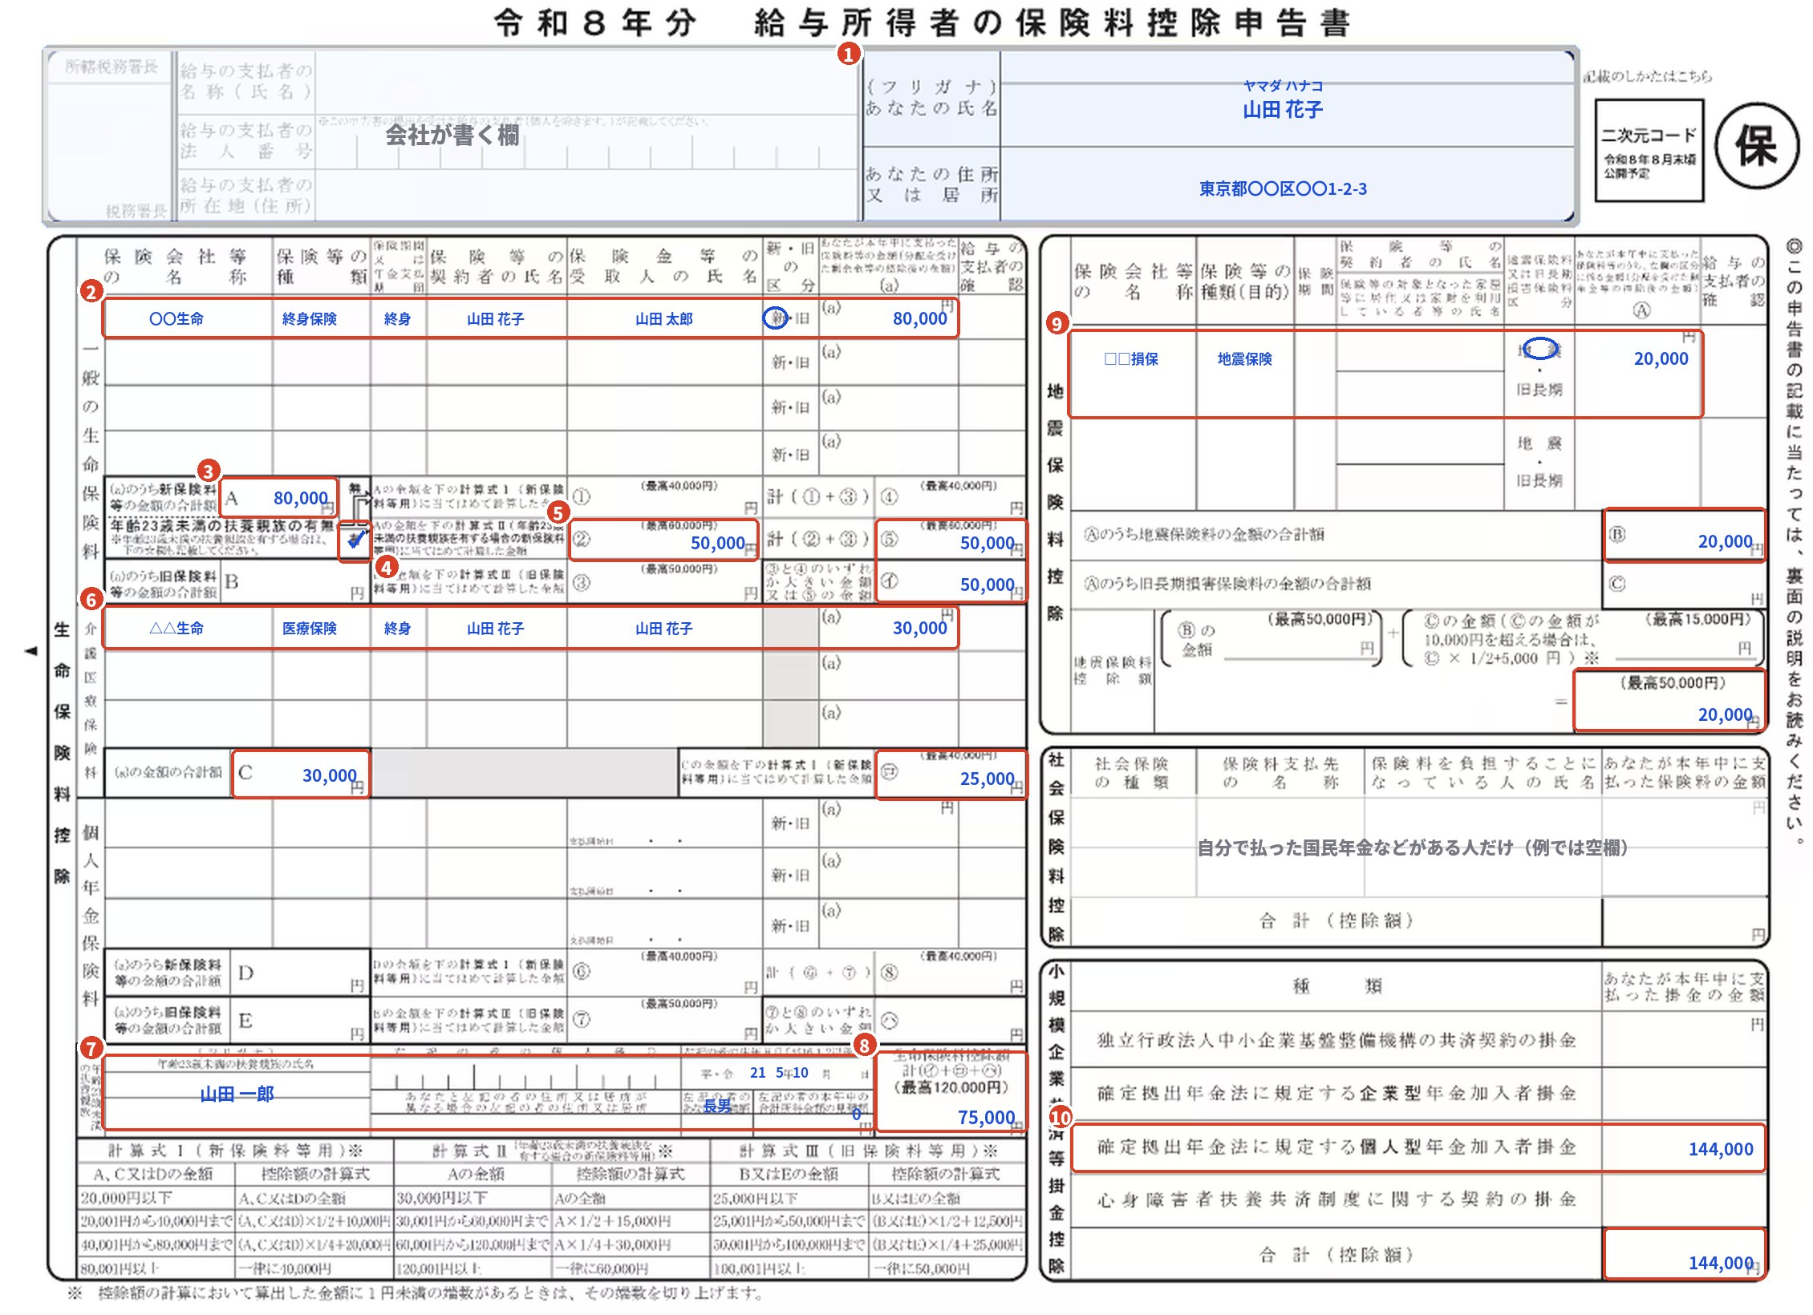1813x1315 pixels.
Task: Click the 地震保険料控除額 result 20,000
Action: click(x=1670, y=700)
